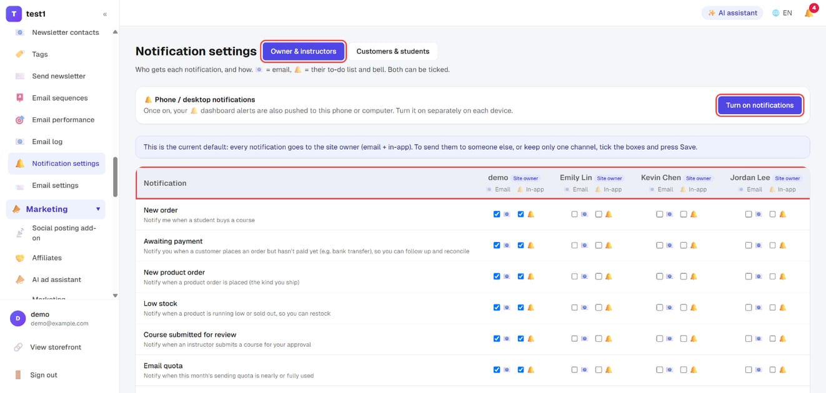Click the Awaiting payment notification title
This screenshot has width=826, height=393.
[x=173, y=241]
